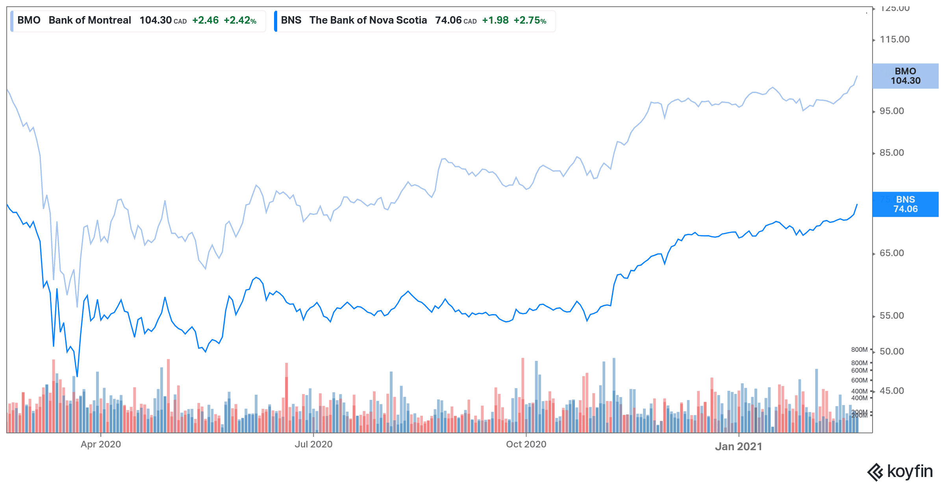Click the Jul 2020 date label
The height and width of the screenshot is (488, 945).
[313, 444]
